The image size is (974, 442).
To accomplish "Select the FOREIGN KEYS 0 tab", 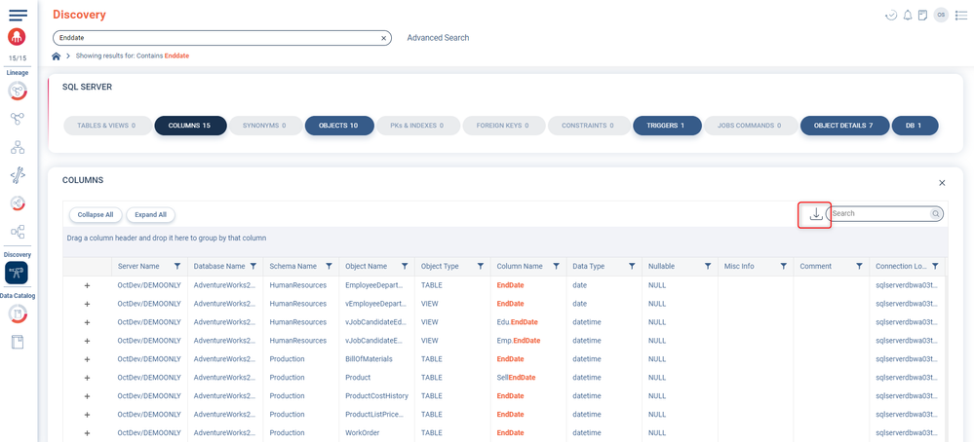I will 504,126.
